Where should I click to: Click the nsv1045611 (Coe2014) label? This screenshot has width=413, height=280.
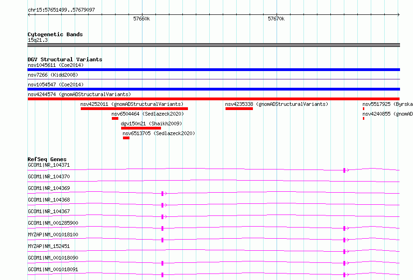pos(56,65)
